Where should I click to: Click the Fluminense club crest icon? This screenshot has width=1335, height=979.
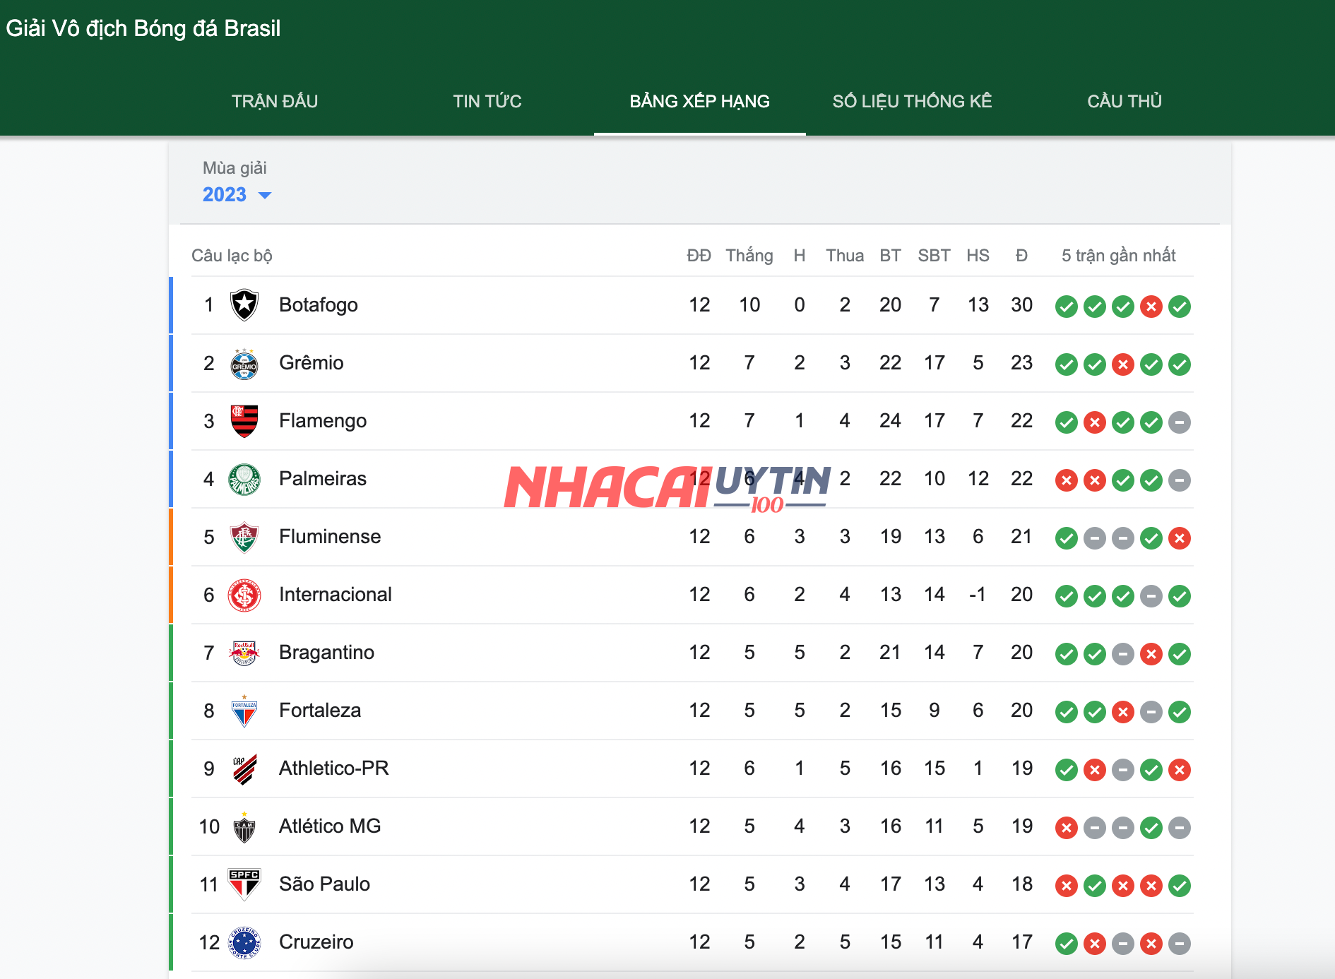(x=244, y=538)
